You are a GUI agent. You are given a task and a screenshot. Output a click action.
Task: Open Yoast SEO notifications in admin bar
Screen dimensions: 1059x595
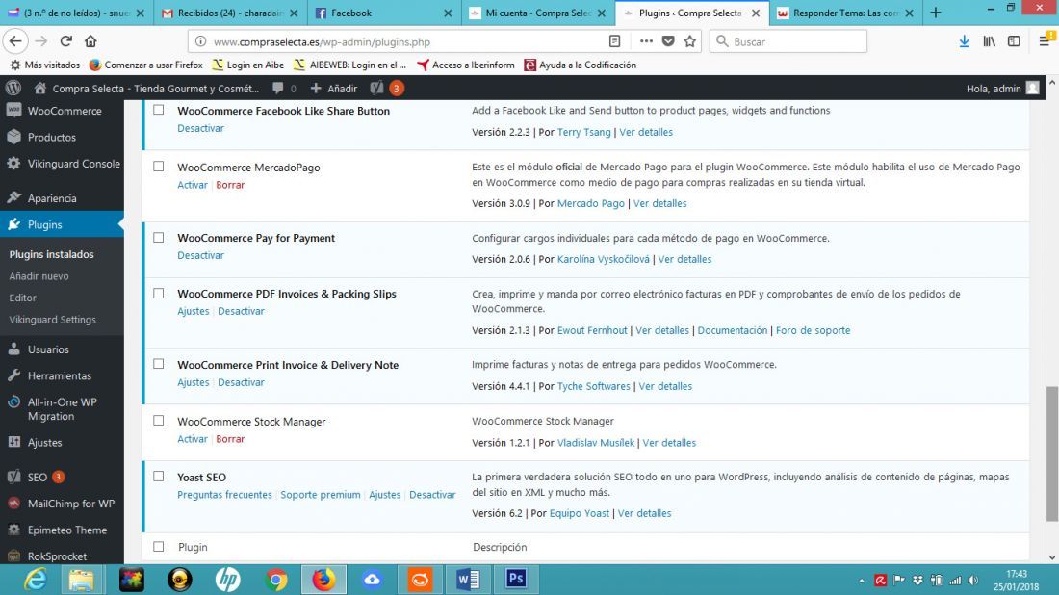[x=387, y=88]
